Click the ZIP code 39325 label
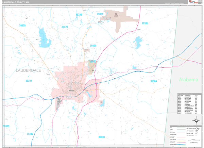The image size is (204, 148). coord(22,35)
